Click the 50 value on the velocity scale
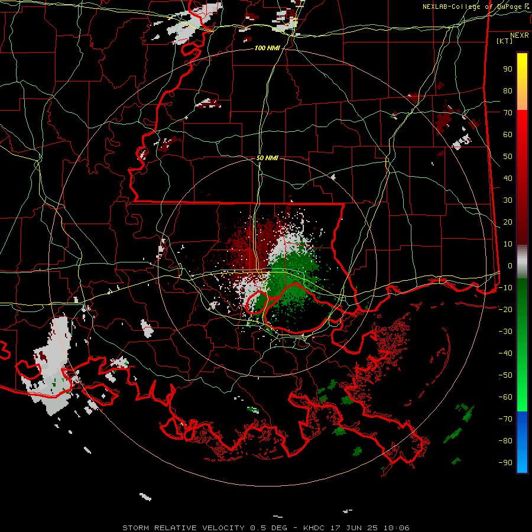This screenshot has height=532, width=532. [508, 157]
